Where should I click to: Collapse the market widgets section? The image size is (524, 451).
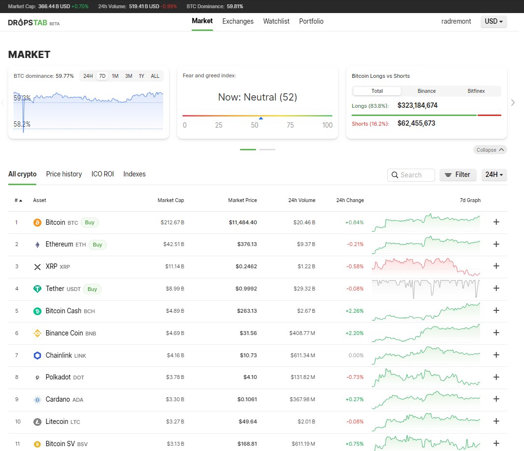(x=490, y=150)
